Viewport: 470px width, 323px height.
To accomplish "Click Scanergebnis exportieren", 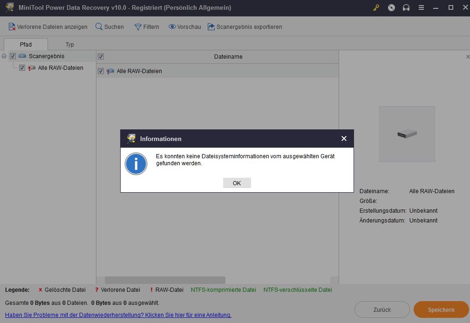I will (245, 27).
